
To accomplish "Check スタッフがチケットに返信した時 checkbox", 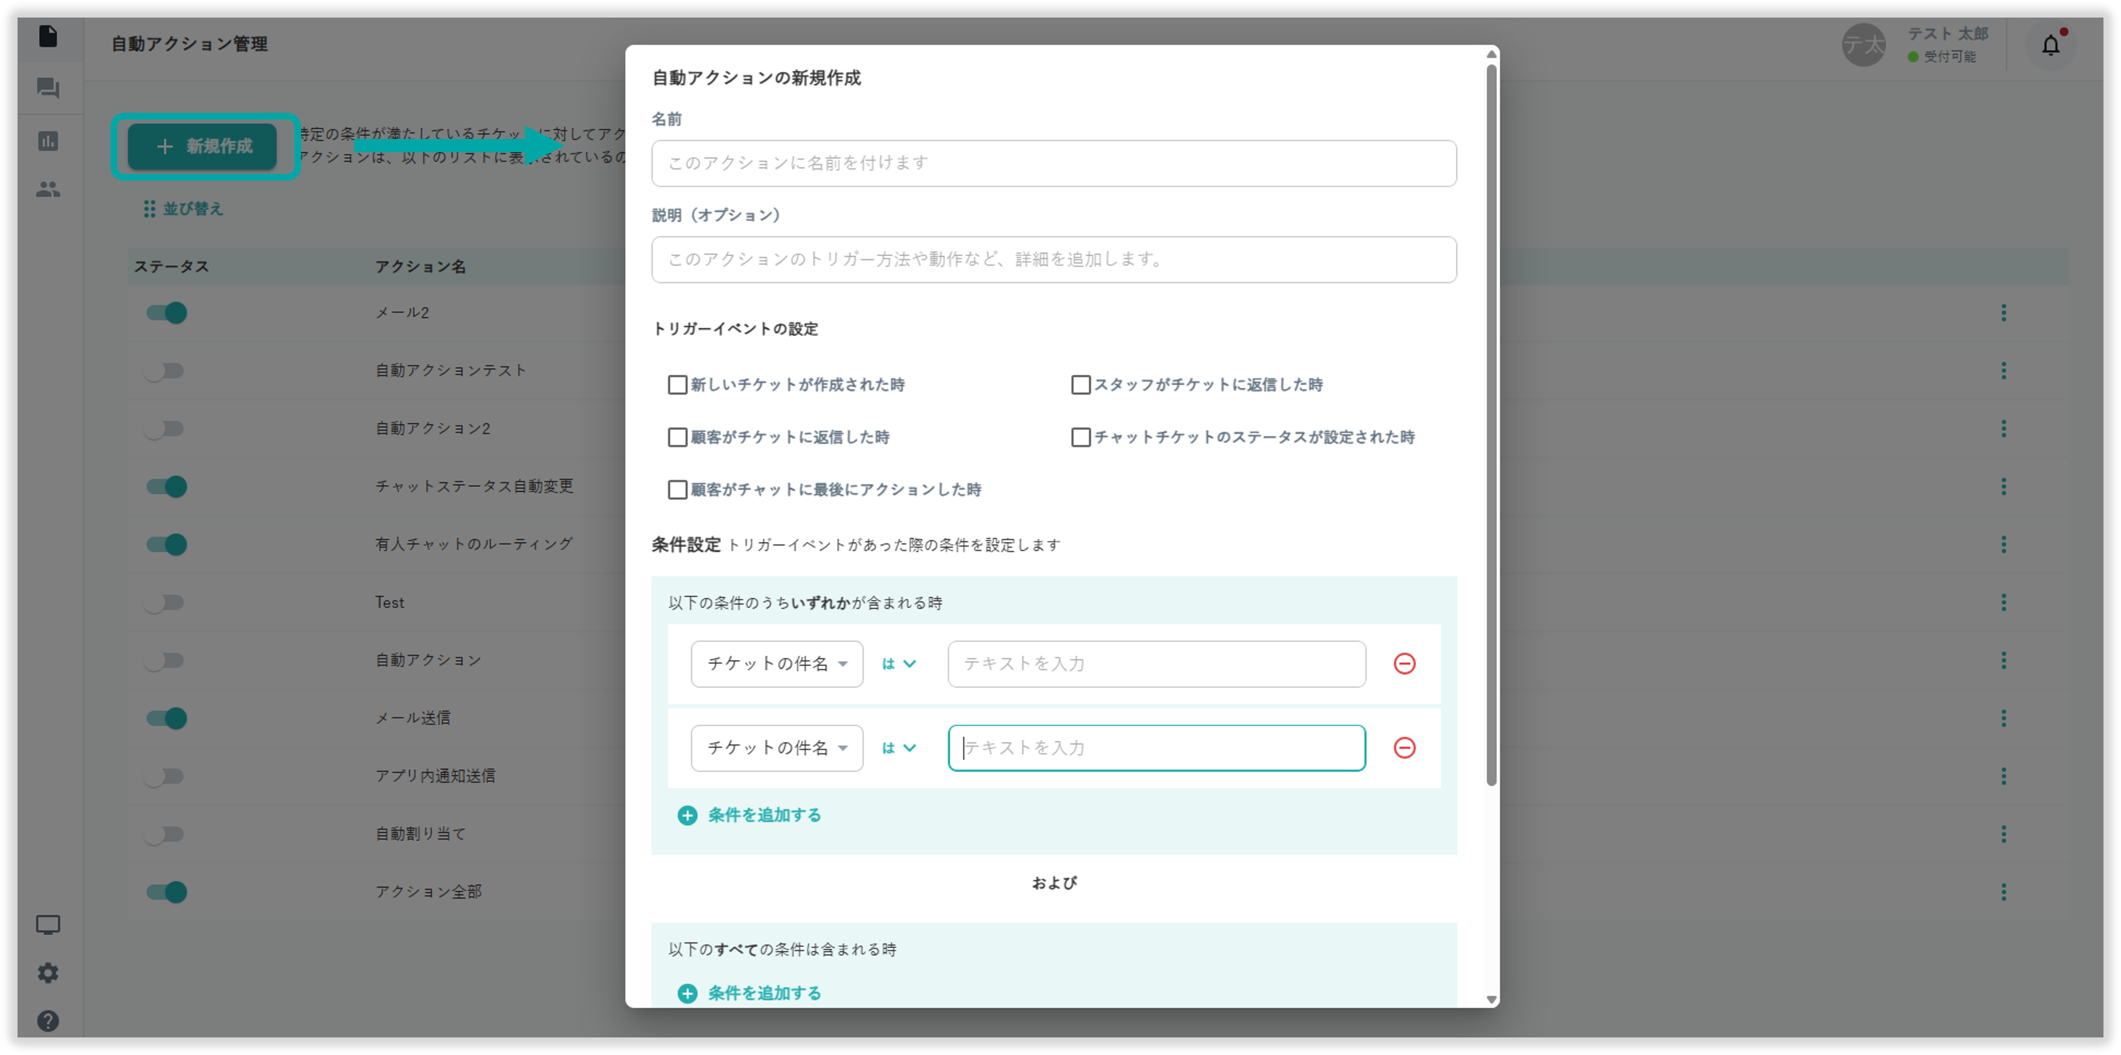I will [1080, 385].
